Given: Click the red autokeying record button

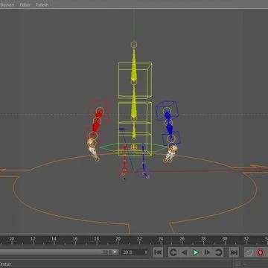Looking at the screenshot, I should click(x=260, y=252).
